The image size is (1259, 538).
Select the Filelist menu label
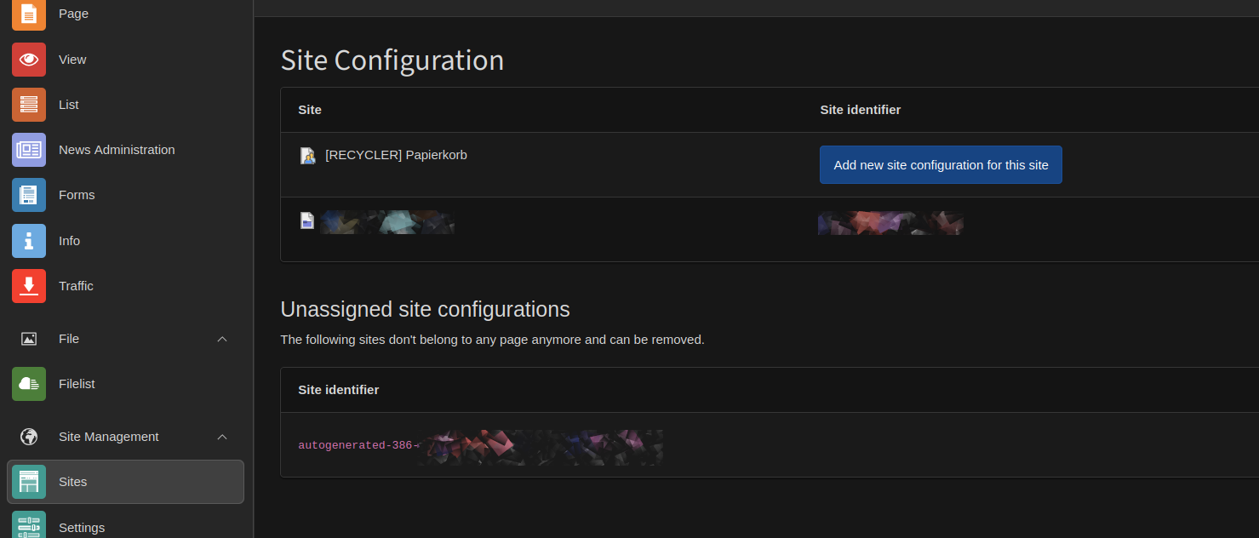[x=77, y=384]
